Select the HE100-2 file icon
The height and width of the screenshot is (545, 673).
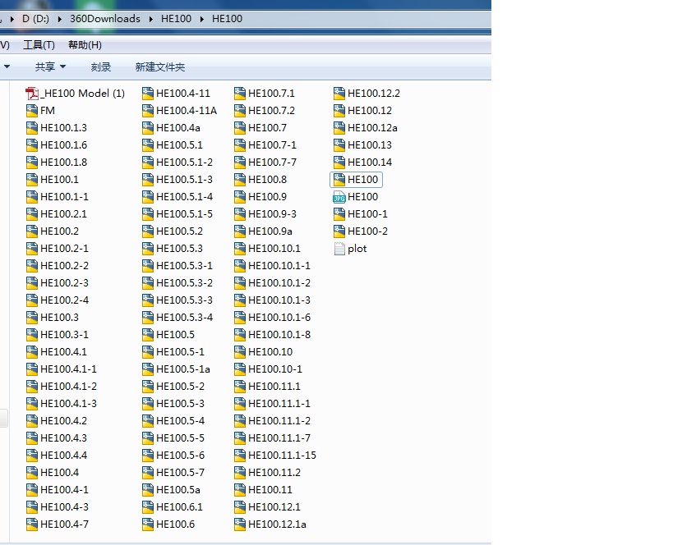click(x=339, y=231)
